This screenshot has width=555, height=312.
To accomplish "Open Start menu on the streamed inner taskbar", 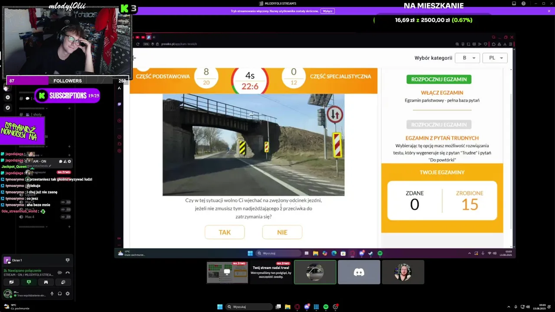I will pyautogui.click(x=250, y=253).
